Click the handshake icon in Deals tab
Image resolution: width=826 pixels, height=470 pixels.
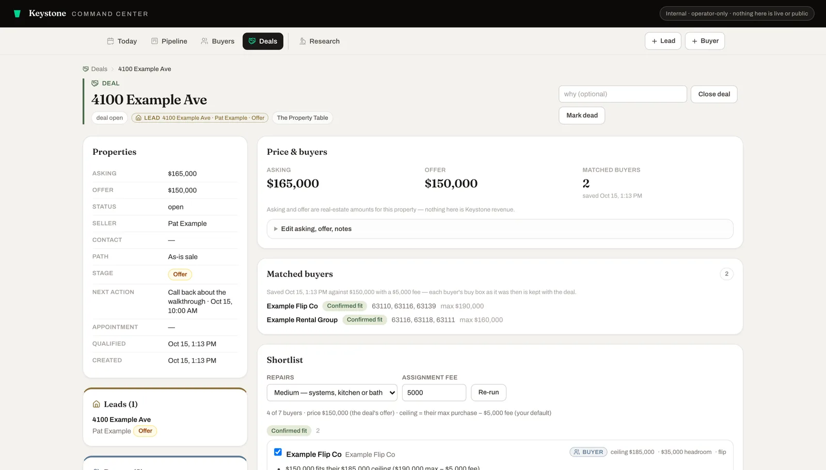(252, 41)
